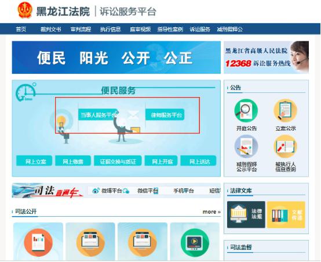Go to 庭审视频 in the navigation bar
The height and width of the screenshot is (262, 321).
pos(140,29)
